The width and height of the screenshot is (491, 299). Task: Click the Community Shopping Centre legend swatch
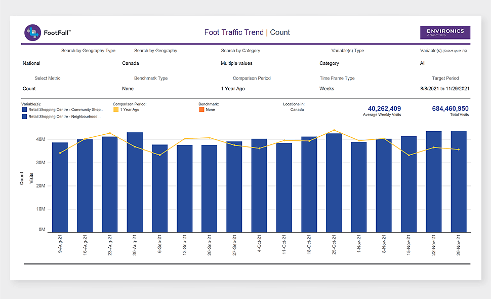click(24, 109)
